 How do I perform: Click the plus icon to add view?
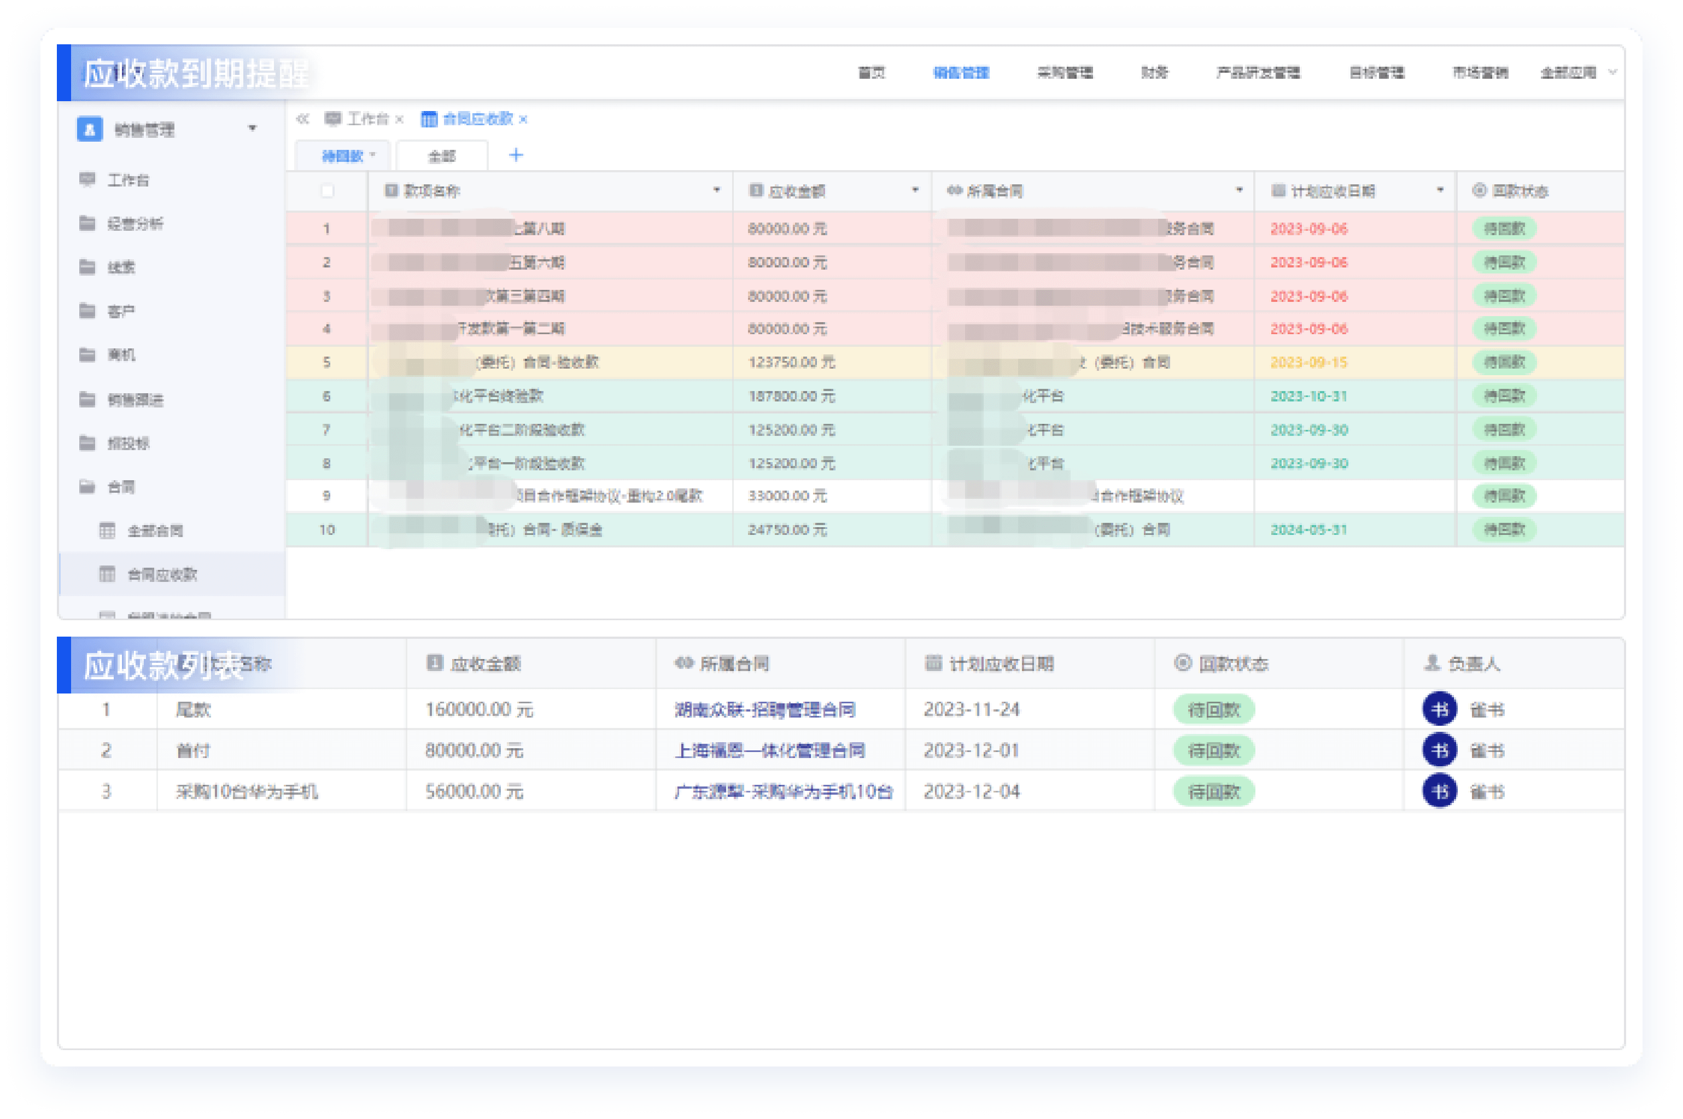[x=516, y=155]
